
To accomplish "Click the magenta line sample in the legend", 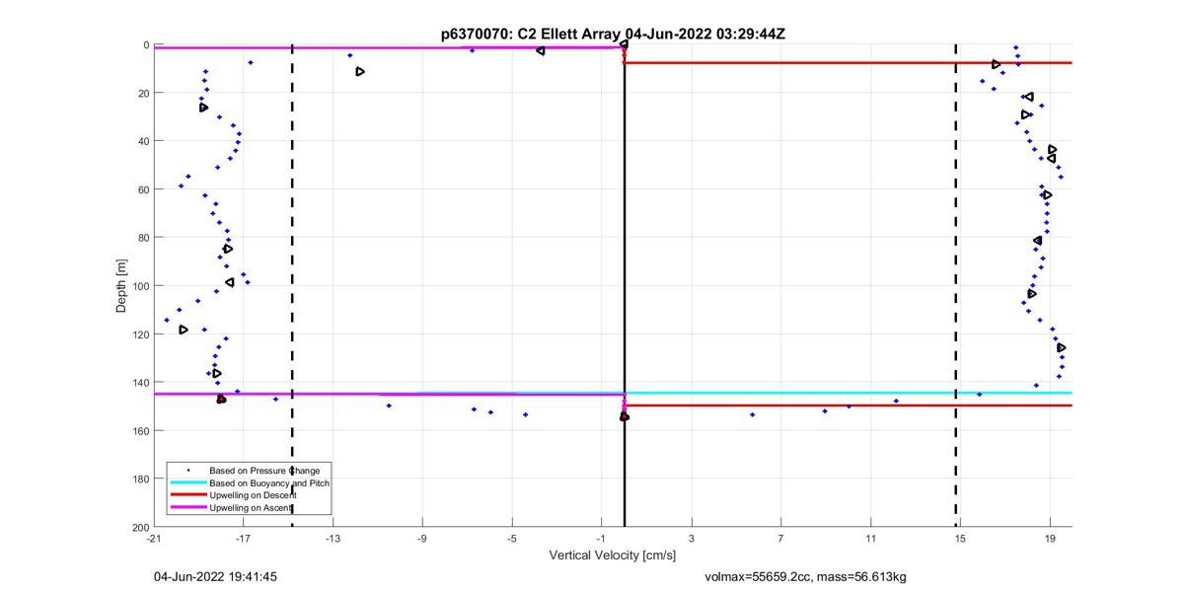I will point(188,507).
